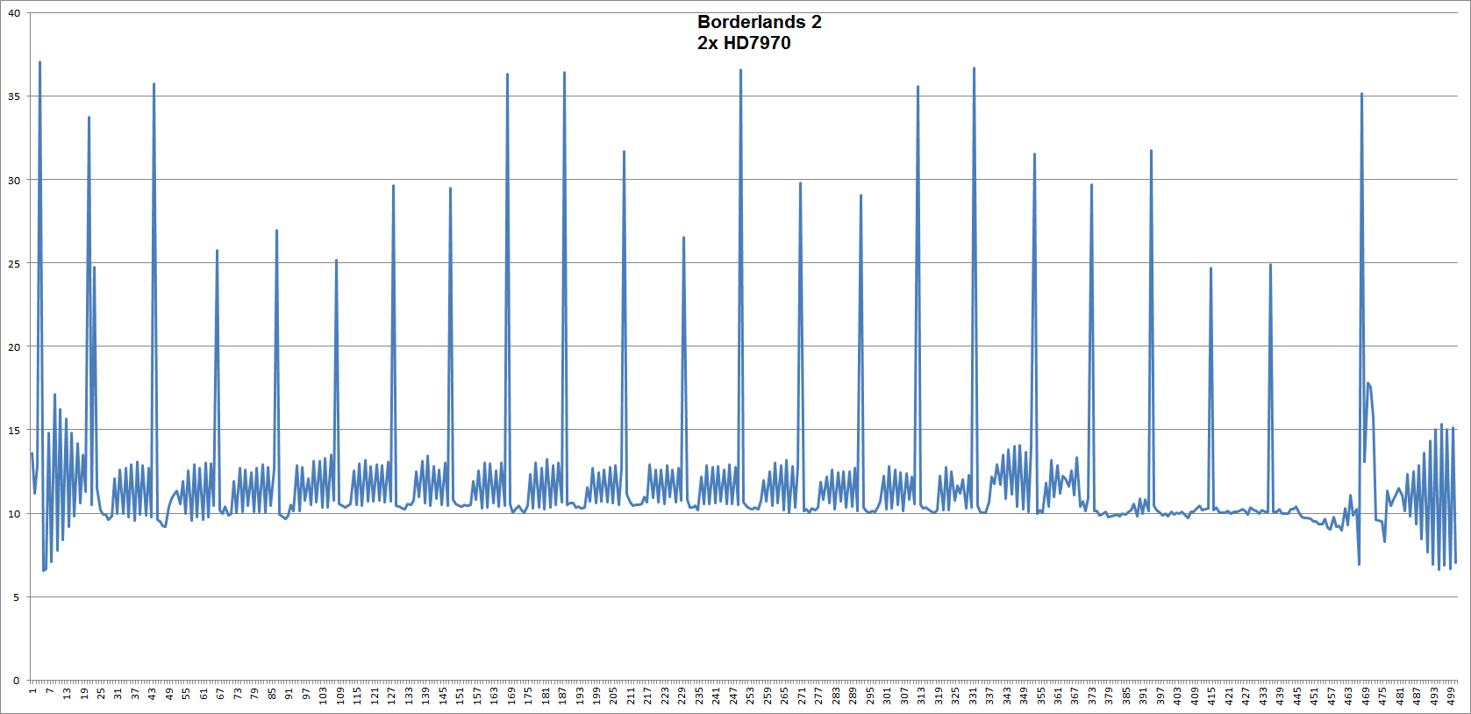Click the x-axis label 433
Image resolution: width=1471 pixels, height=714 pixels.
tap(1263, 696)
